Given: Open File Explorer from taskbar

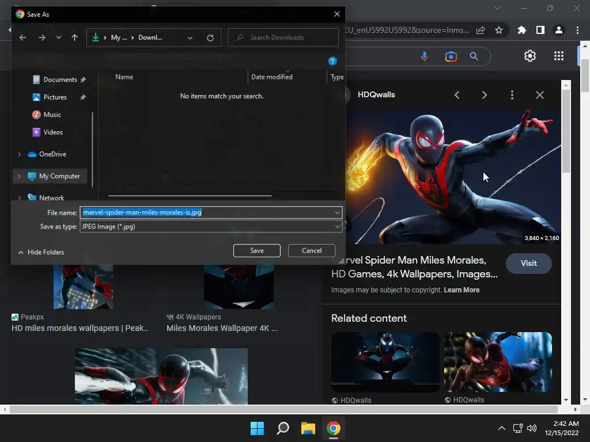Looking at the screenshot, I should pos(308,428).
